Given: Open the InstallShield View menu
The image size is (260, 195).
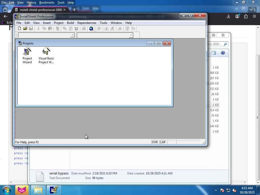Looking at the screenshot, I should tap(36, 23).
